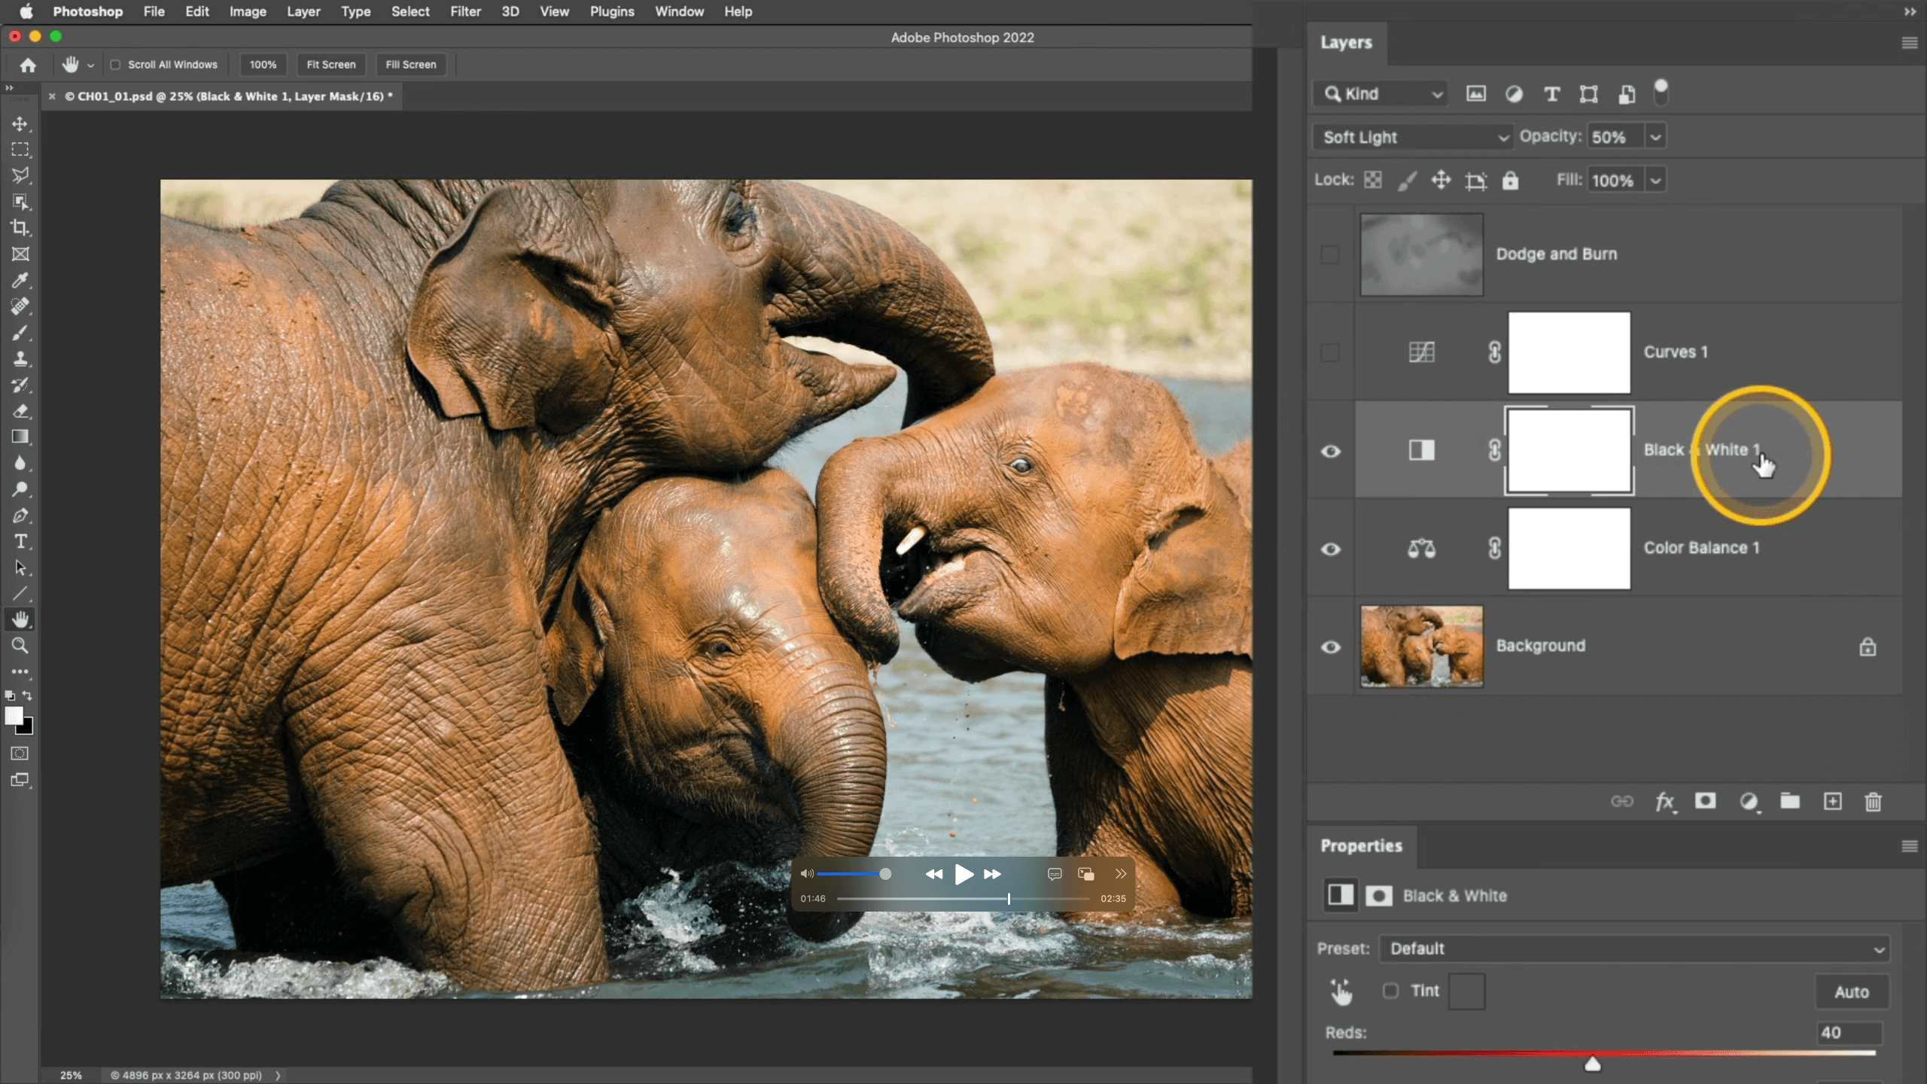Click the delete layer trash icon

pos(1874,802)
